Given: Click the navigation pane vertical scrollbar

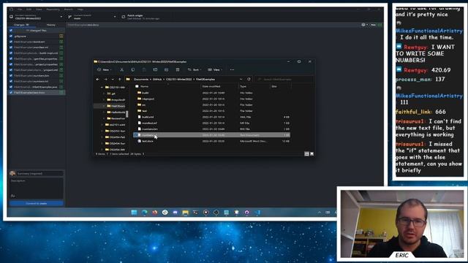Looking at the screenshot, I should (127, 114).
